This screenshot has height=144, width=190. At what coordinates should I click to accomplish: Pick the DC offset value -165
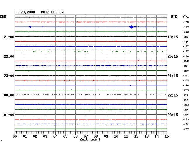(x=186, y=22)
